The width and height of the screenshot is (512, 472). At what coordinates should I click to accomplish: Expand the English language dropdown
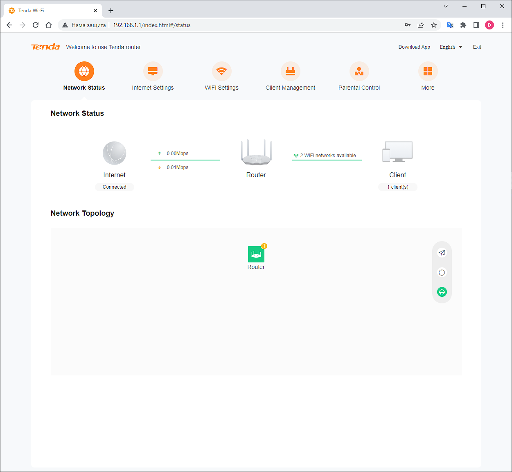pos(451,47)
